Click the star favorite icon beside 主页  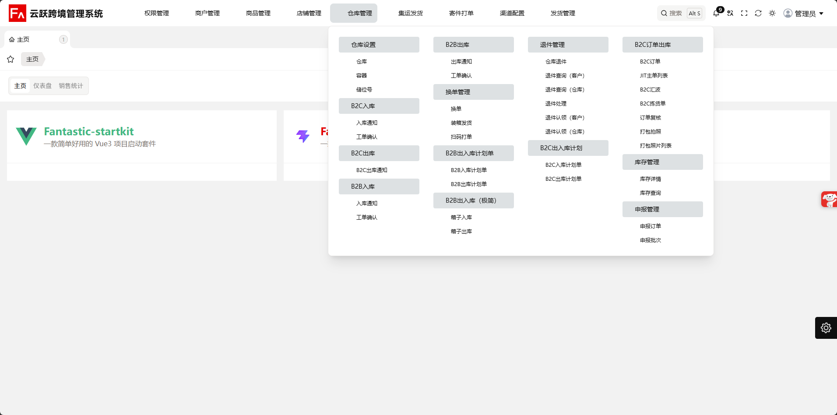[x=11, y=59]
